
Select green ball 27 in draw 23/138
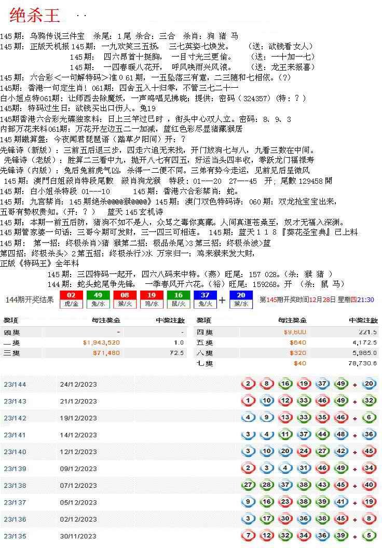(x=249, y=486)
